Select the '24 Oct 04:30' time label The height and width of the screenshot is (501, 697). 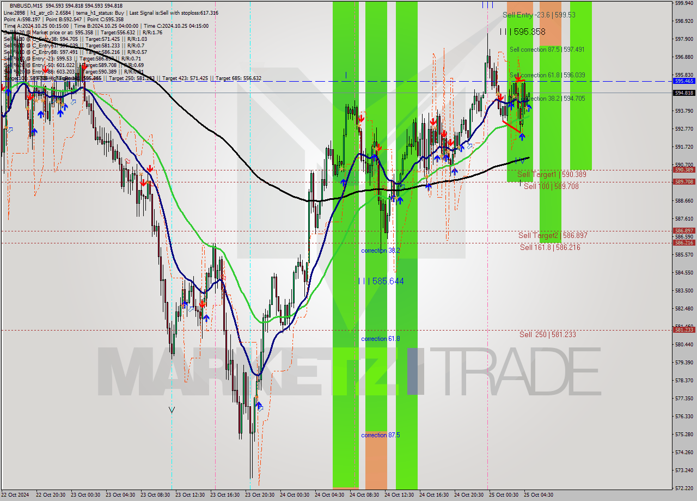point(331,495)
